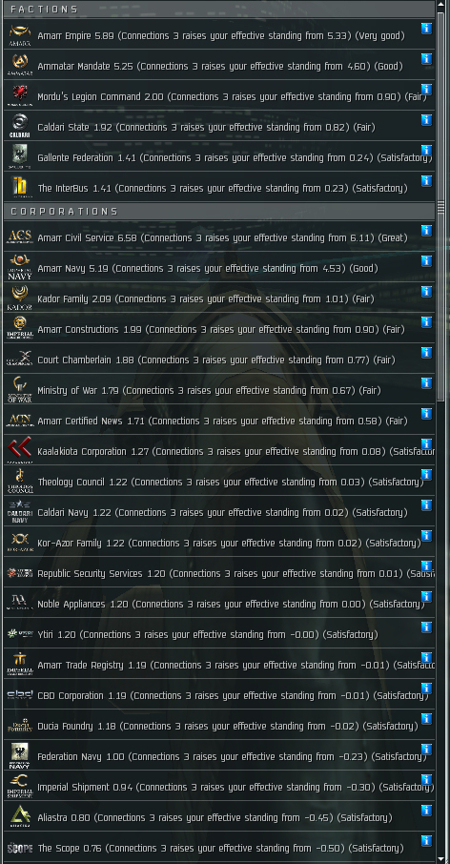Click the scrollbar up arrow
Screen dimensions: 450x864
click(440, 5)
